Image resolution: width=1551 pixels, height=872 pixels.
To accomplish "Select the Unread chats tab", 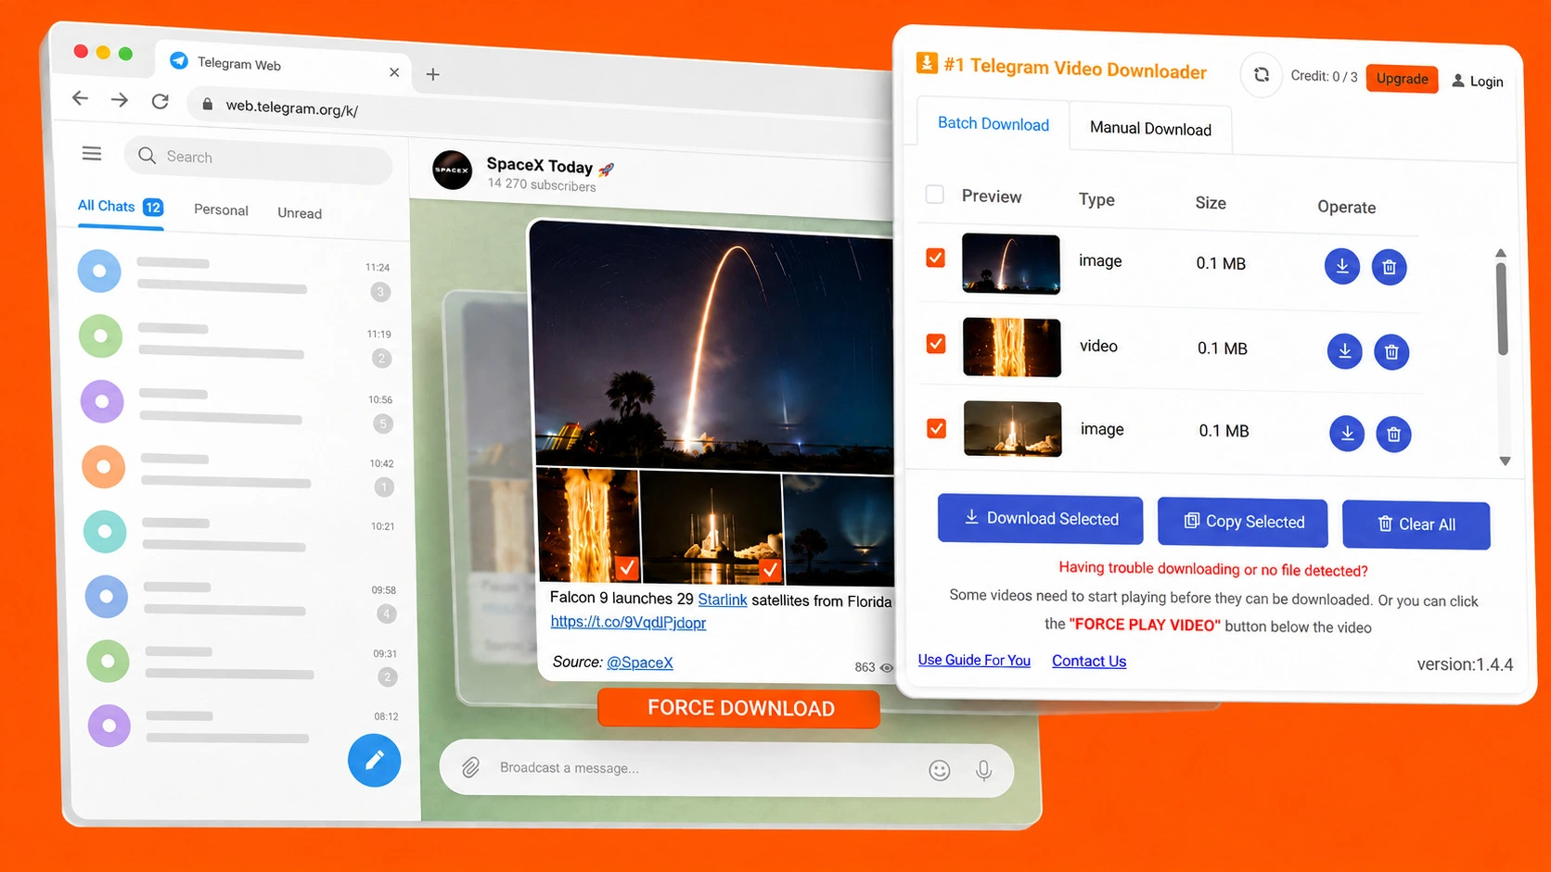I will (300, 212).
